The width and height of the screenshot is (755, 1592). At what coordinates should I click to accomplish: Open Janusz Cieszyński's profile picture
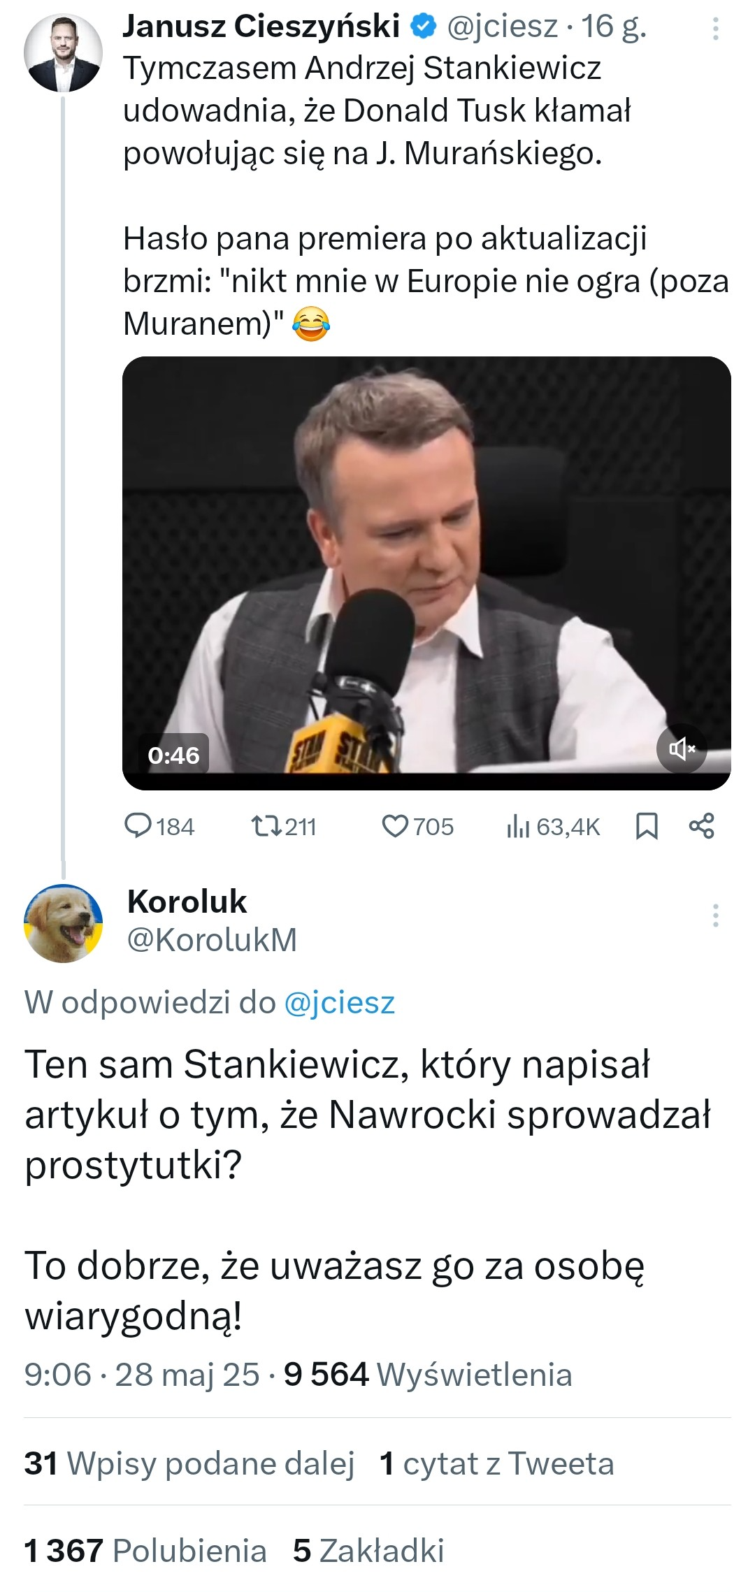[x=63, y=53]
